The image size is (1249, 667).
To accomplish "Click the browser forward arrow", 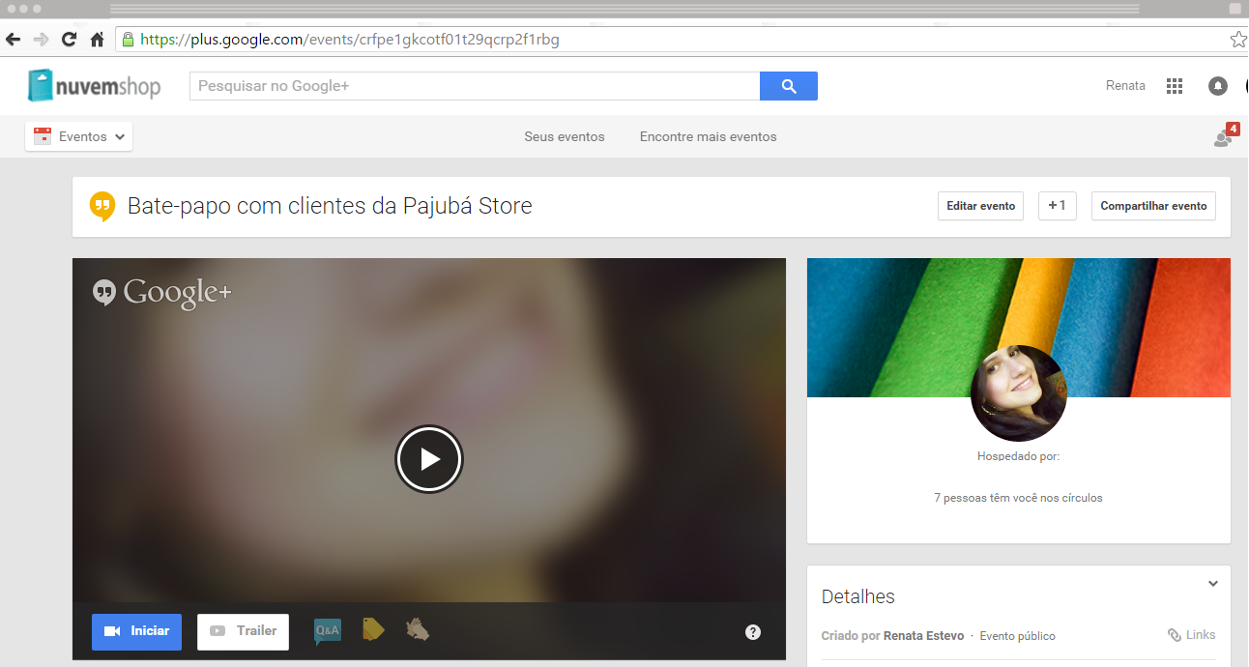I will click(x=41, y=40).
